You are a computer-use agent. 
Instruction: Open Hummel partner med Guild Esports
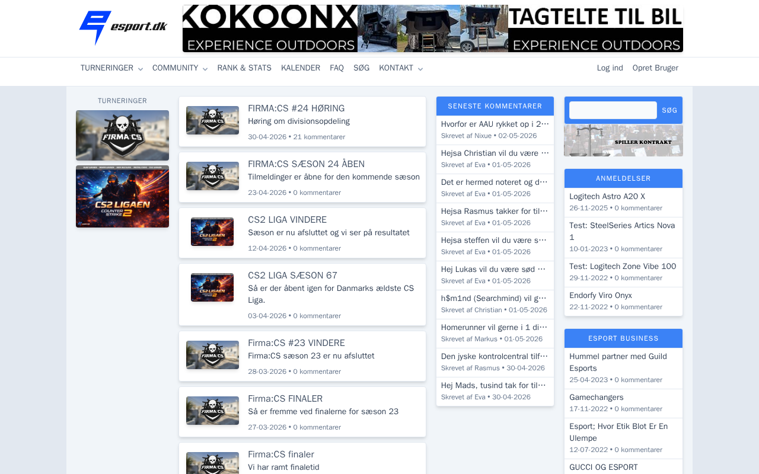point(618,363)
